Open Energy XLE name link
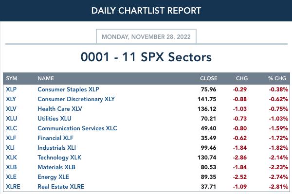Screen dimensions: 292x194 tap(53, 177)
